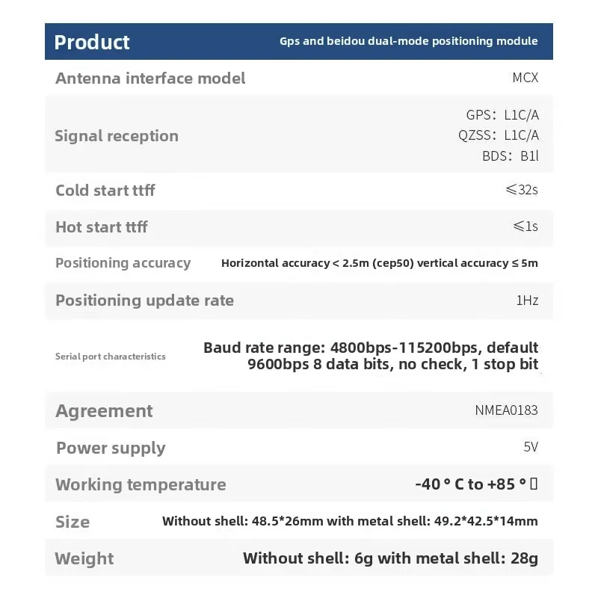Screen dimensions: 598x598
Task: Select the NMEA0183 agreement value
Action: click(507, 410)
